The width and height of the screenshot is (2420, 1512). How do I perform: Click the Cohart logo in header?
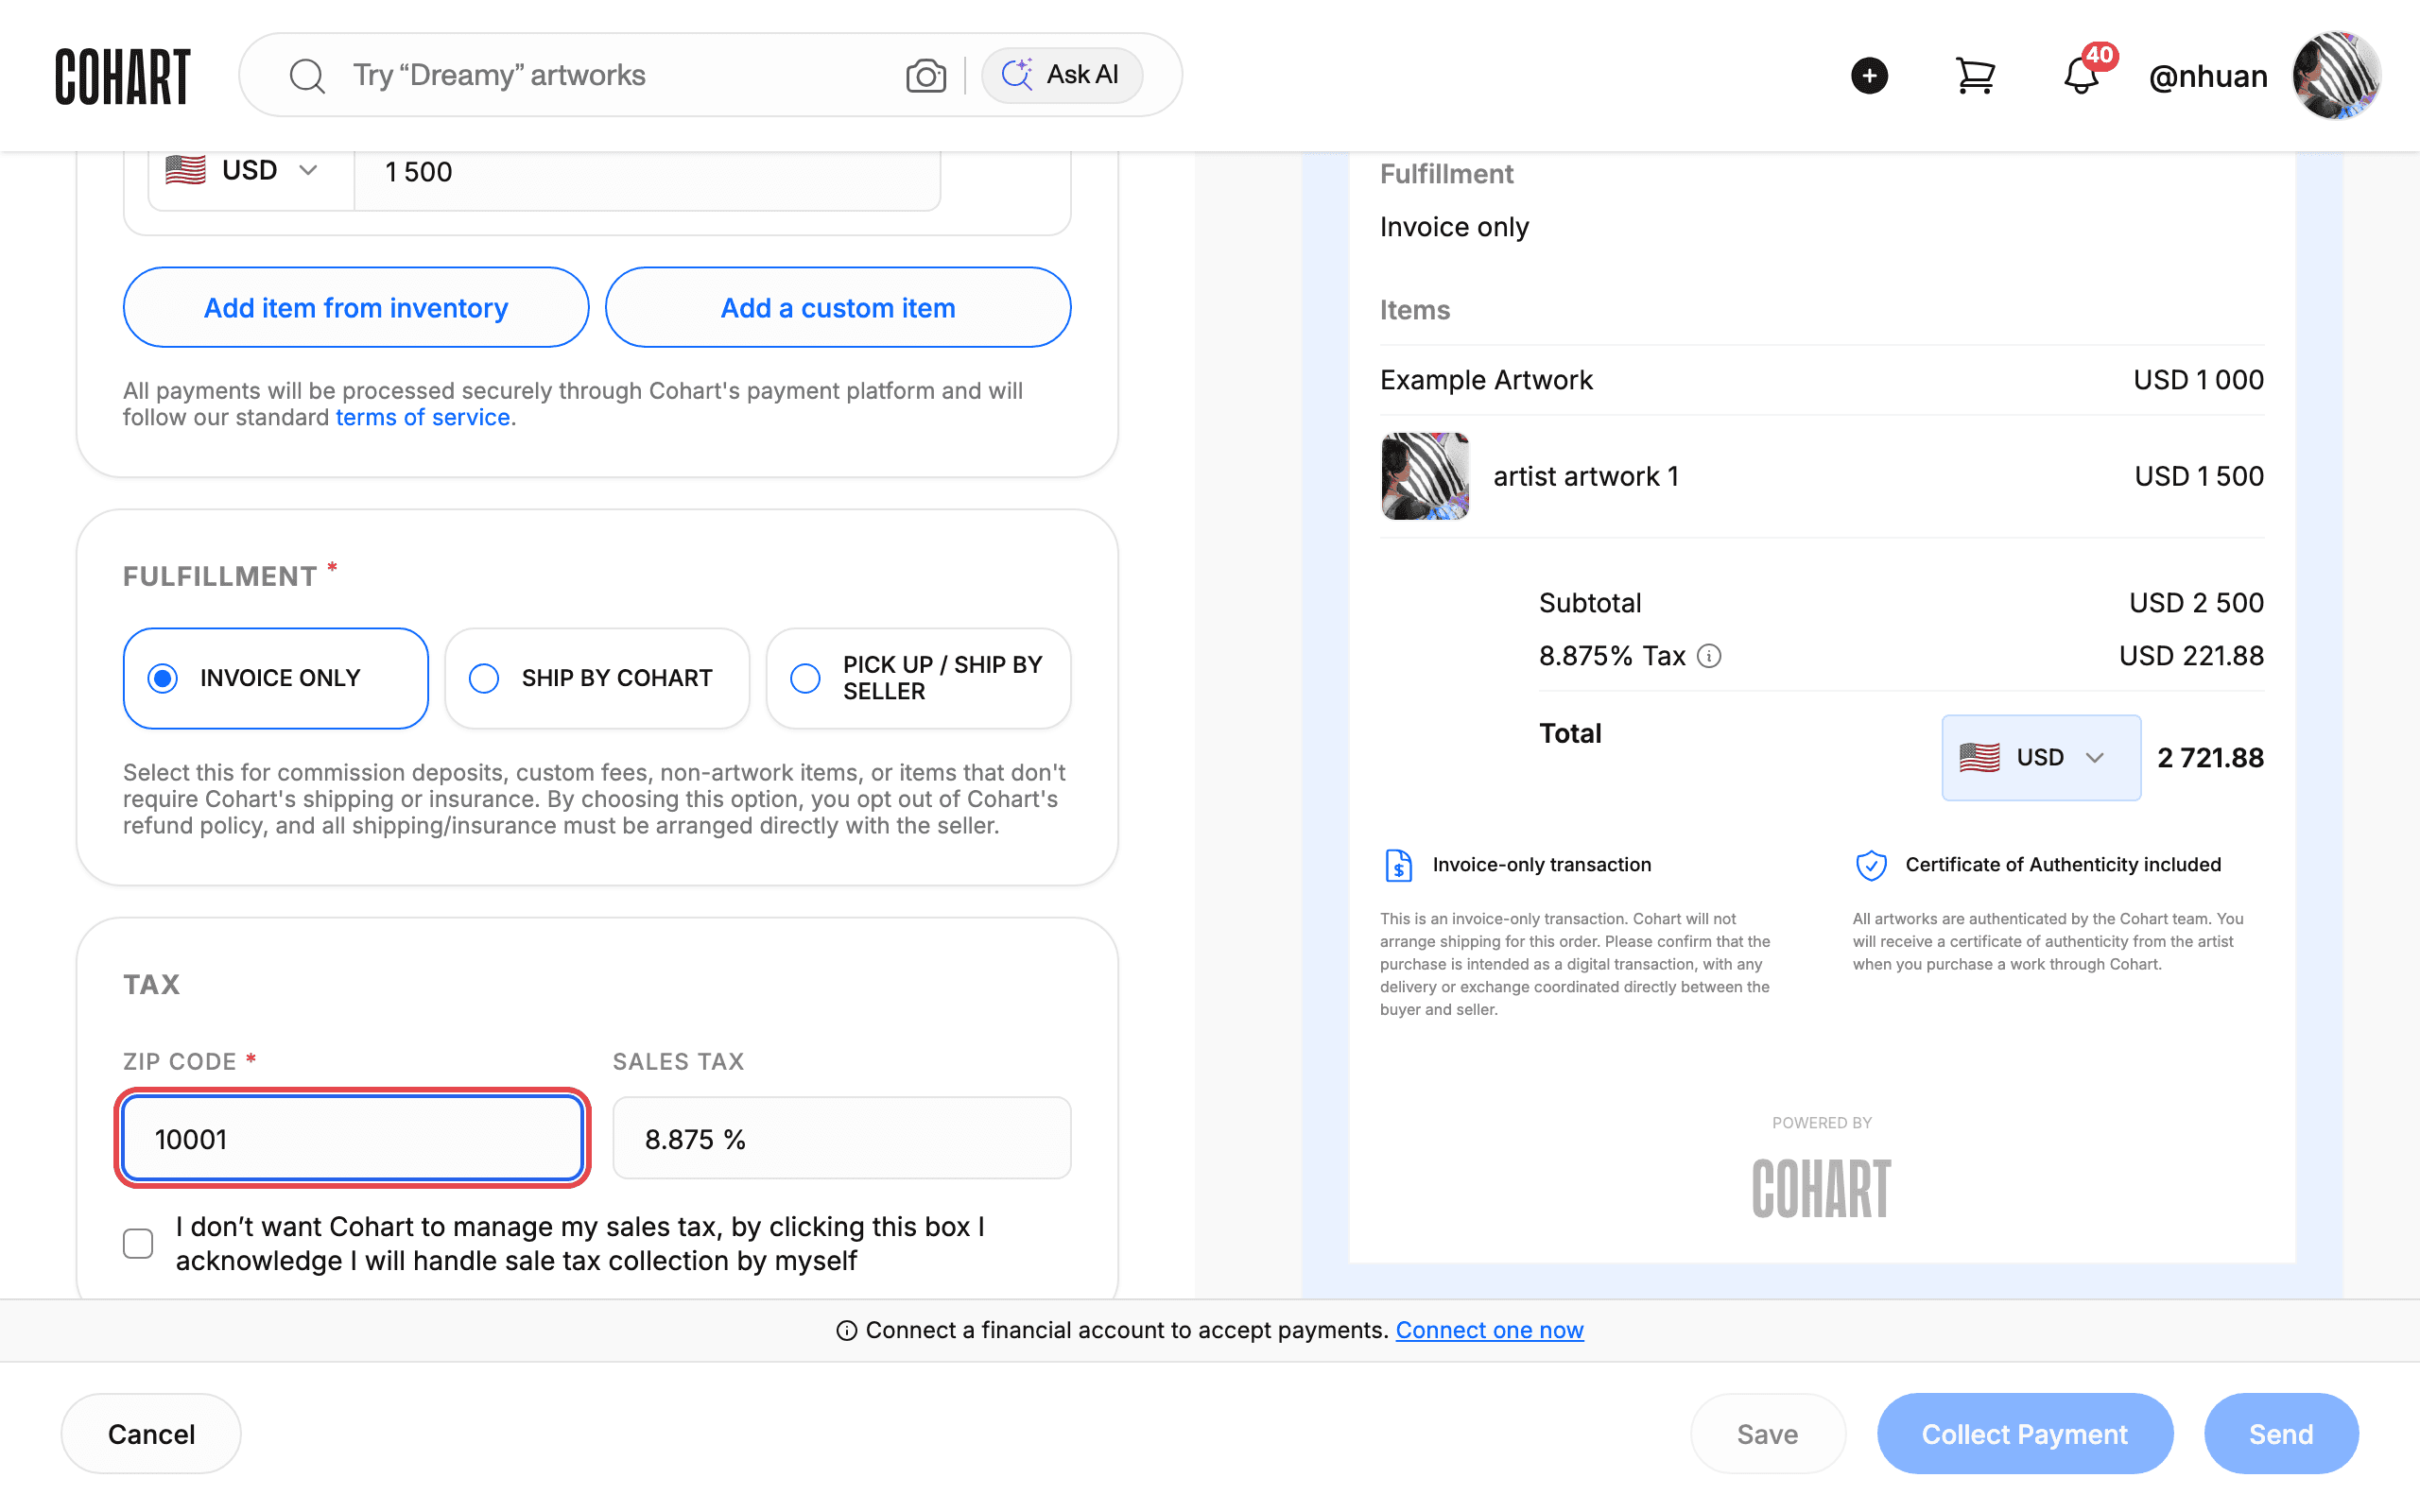point(122,76)
